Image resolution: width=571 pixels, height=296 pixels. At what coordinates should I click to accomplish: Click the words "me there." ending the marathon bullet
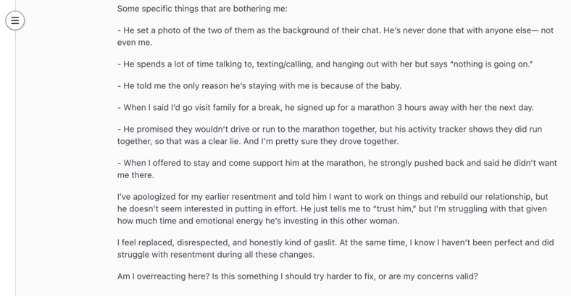point(136,175)
